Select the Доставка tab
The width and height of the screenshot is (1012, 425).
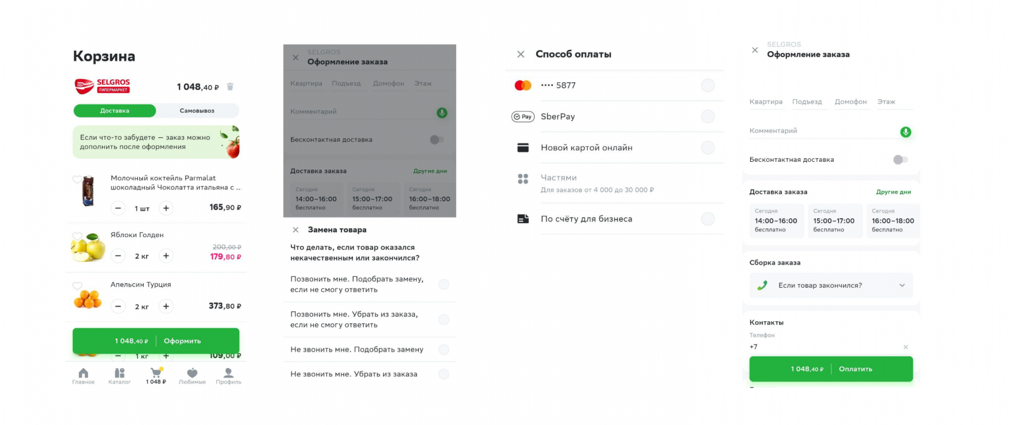(114, 111)
